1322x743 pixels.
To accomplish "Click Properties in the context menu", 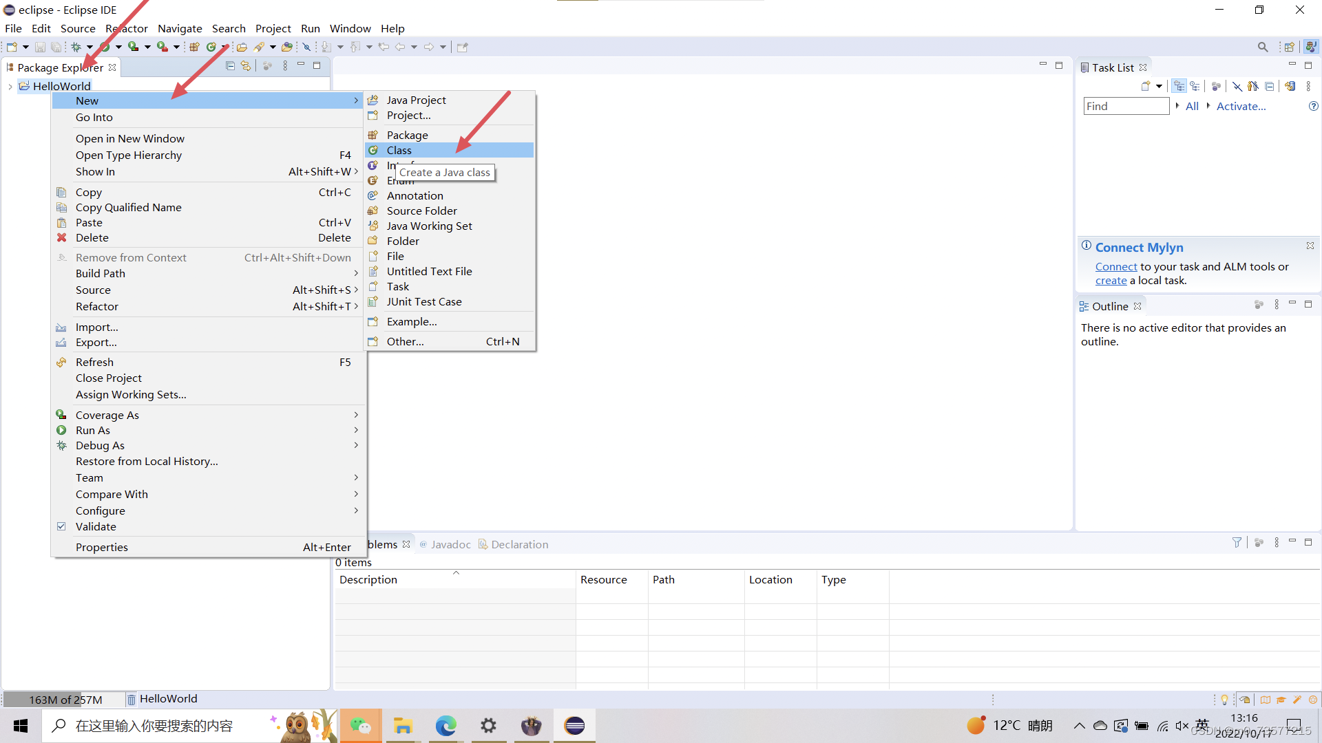I will click(209, 547).
